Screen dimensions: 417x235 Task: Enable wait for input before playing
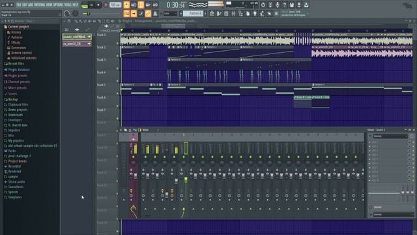pos(134,5)
